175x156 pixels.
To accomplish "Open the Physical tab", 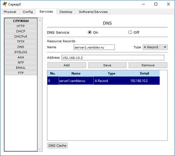I will [10, 12].
